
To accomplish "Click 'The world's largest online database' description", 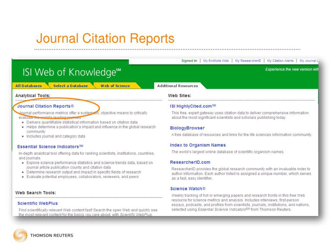I will coord(228,152).
